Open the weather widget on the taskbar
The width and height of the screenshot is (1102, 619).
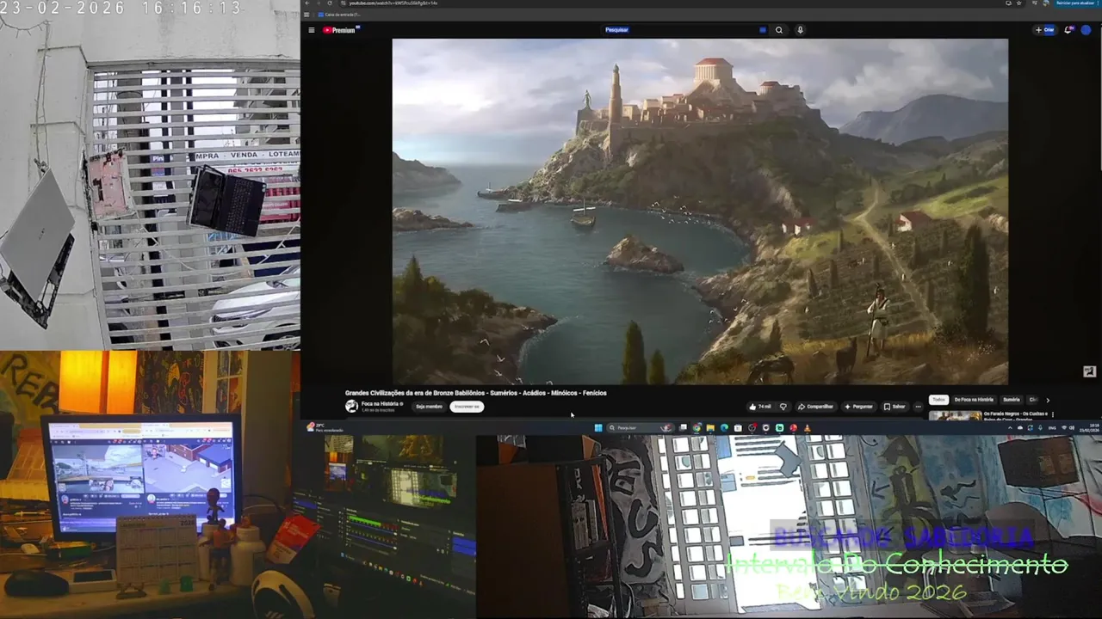(325, 427)
